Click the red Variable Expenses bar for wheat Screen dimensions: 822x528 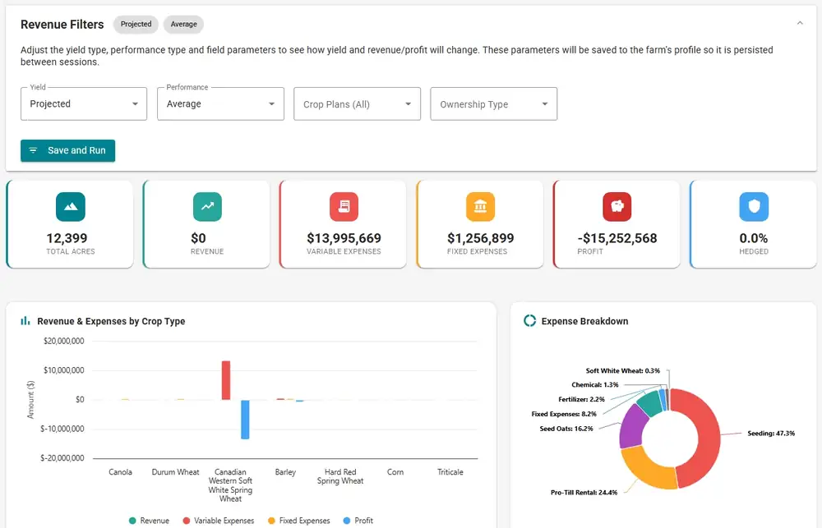click(226, 380)
